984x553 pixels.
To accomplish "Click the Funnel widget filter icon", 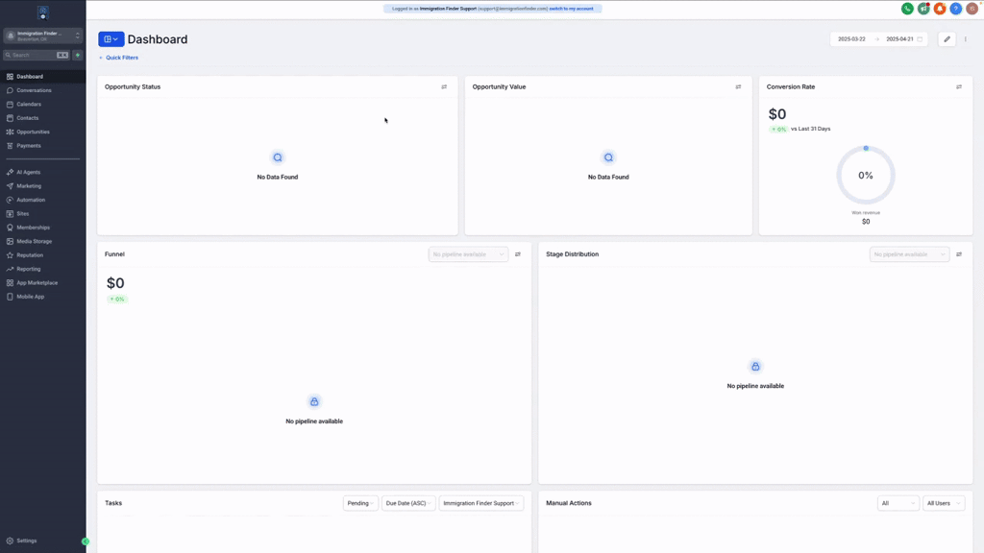I will pos(518,254).
